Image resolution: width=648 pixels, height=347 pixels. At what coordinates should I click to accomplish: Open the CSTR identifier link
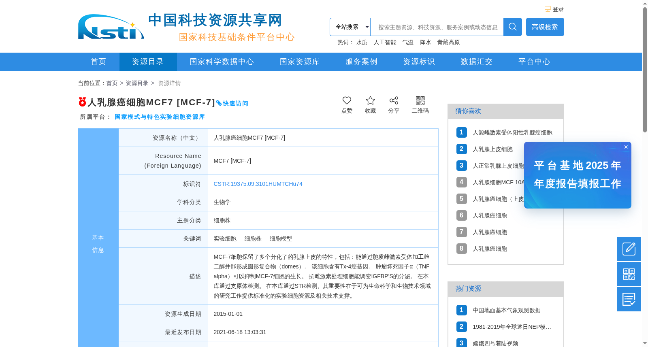pyautogui.click(x=258, y=184)
